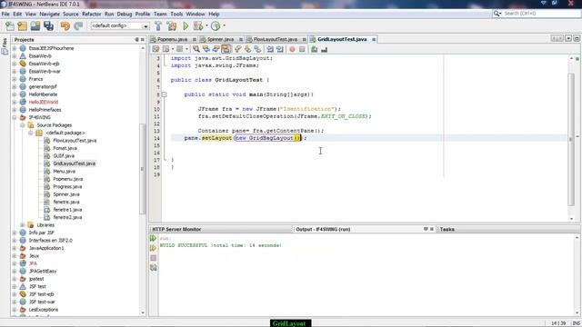Click the Clean and Build Project icon
The width and height of the screenshot is (582, 327).
tap(172, 26)
